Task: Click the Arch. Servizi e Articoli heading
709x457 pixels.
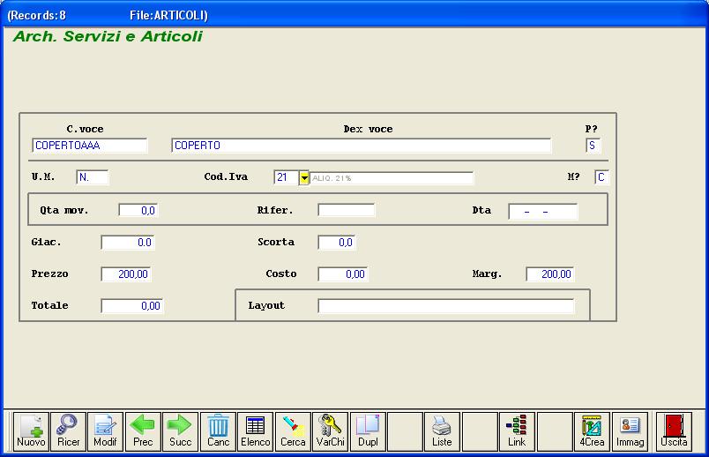Action: point(108,36)
